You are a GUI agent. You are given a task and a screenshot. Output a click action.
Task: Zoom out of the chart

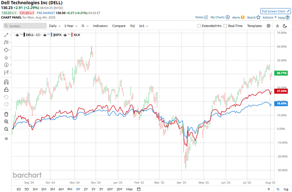tap(6, 129)
